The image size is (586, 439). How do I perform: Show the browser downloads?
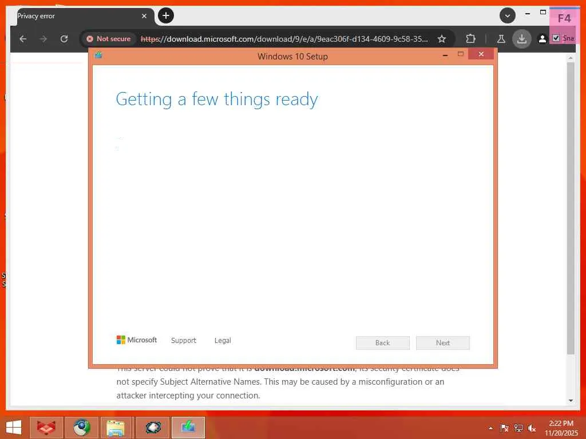coord(522,39)
